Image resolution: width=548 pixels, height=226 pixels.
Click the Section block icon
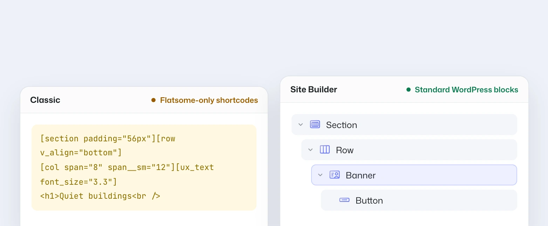(x=315, y=125)
